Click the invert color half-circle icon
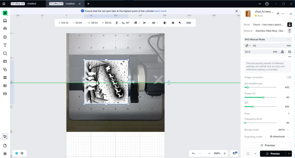Image resolution: width=295 pixels, height=158 pixels. (x=165, y=23)
